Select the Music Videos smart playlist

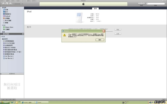8,45
